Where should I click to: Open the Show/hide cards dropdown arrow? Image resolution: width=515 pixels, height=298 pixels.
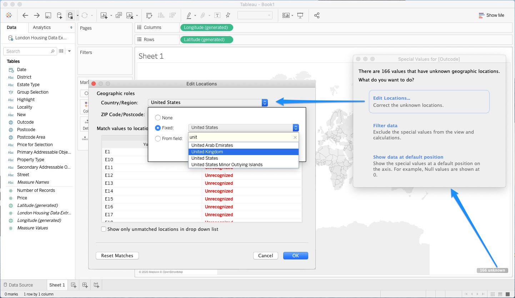point(292,15)
